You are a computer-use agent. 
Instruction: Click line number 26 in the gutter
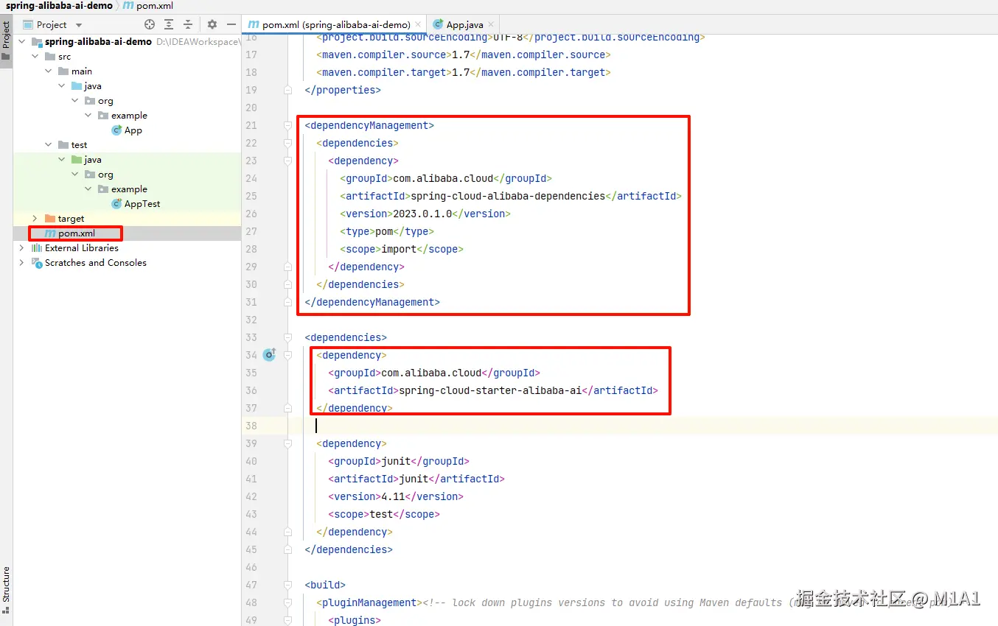pos(251,214)
